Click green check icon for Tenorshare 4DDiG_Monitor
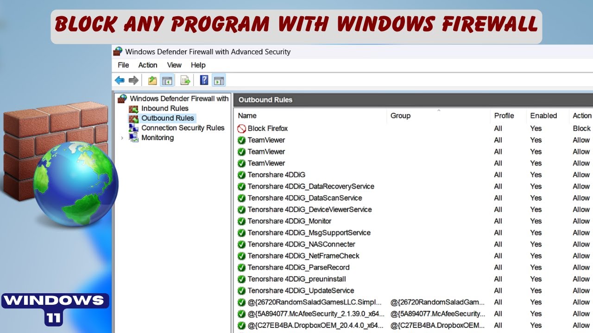Screen dimensions: 593x333 (241, 221)
